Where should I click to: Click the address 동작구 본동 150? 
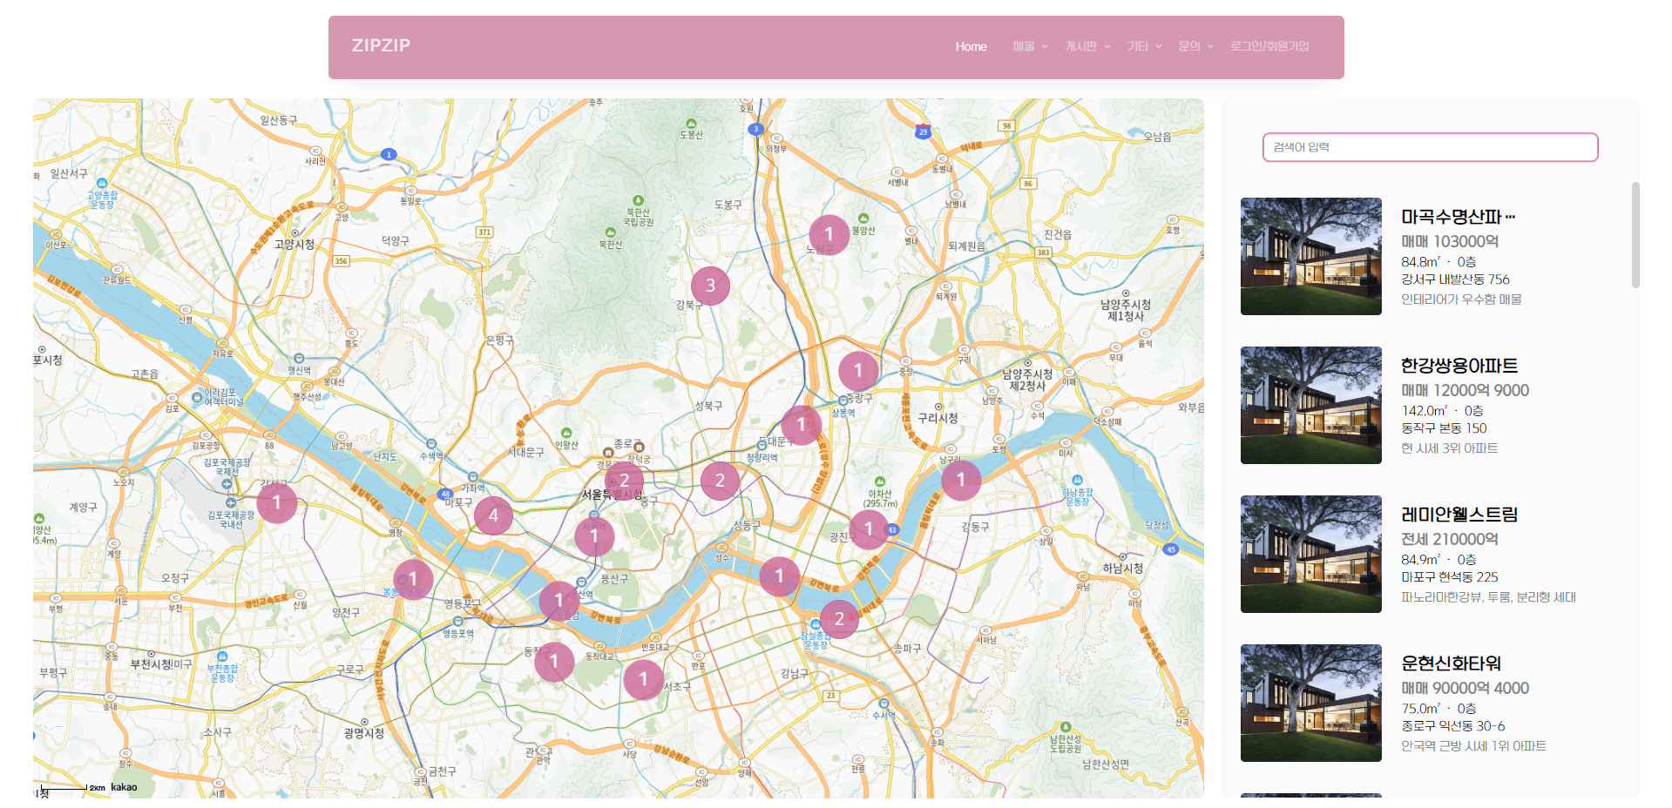(x=1444, y=428)
